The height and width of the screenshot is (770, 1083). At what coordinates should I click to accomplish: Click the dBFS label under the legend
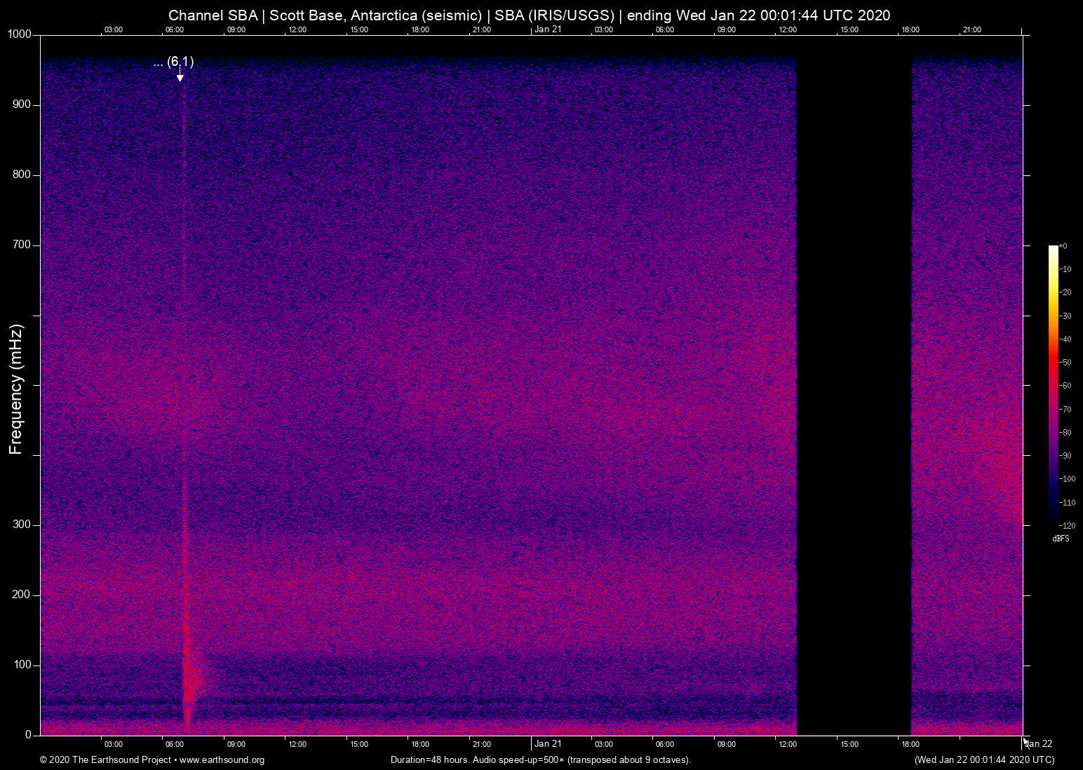[1061, 539]
